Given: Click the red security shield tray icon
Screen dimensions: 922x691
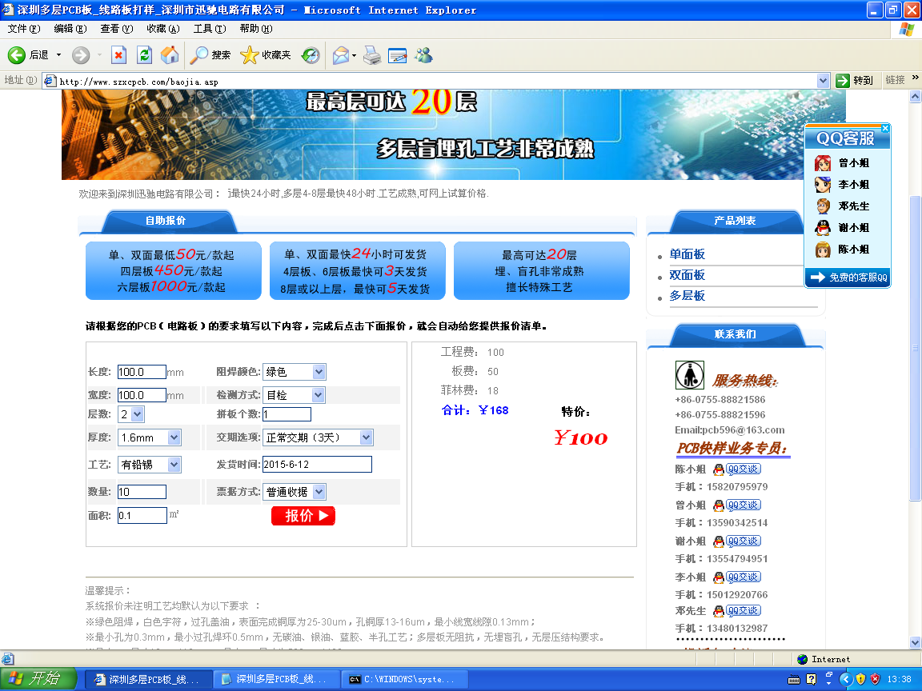Looking at the screenshot, I should (x=875, y=679).
